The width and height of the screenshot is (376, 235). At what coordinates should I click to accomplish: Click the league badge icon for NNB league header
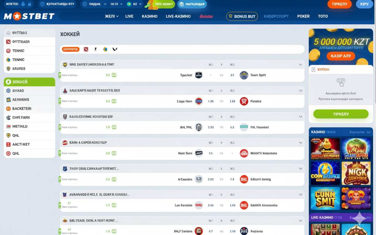[65, 65]
